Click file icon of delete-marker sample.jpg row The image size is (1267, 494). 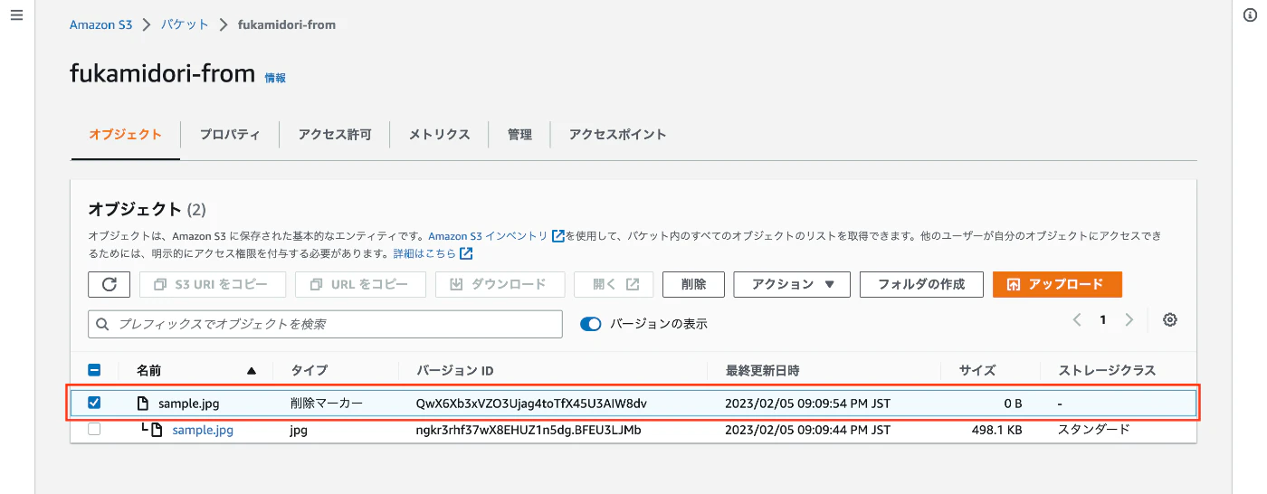point(143,404)
